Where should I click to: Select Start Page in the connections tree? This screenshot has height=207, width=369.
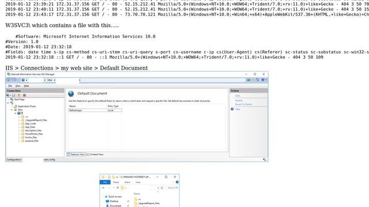pyautogui.click(x=19, y=99)
